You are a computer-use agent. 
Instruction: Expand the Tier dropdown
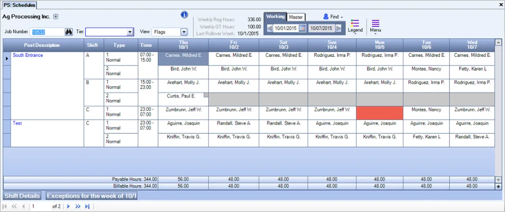130,32
